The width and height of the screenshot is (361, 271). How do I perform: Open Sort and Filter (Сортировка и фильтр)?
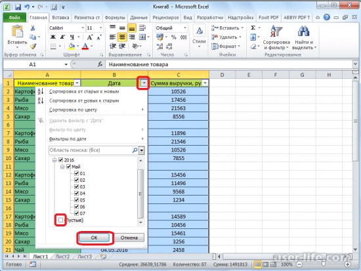[x=276, y=37]
